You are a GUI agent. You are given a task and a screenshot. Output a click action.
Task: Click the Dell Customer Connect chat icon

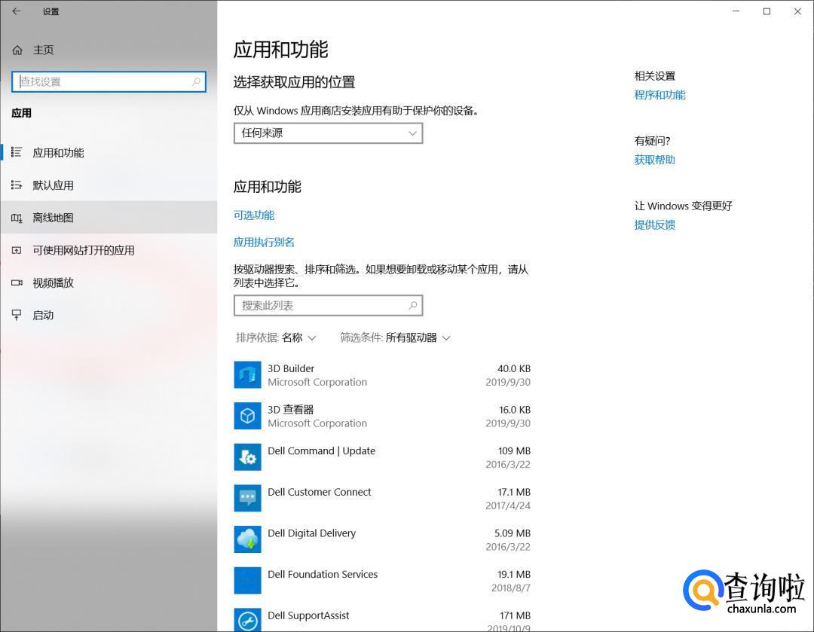point(247,498)
